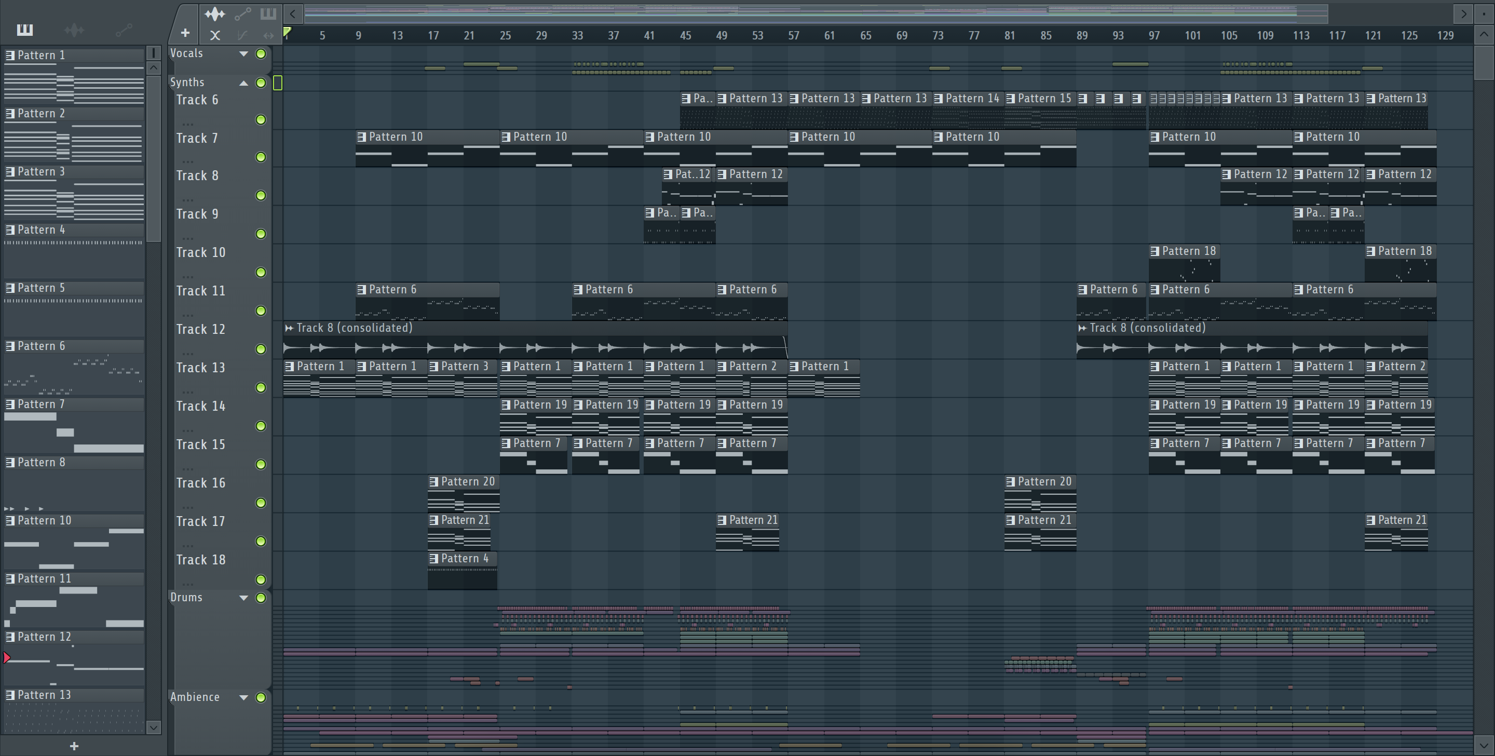Add a new playlist track with plus button
Image resolution: width=1495 pixels, height=756 pixels.
click(185, 33)
